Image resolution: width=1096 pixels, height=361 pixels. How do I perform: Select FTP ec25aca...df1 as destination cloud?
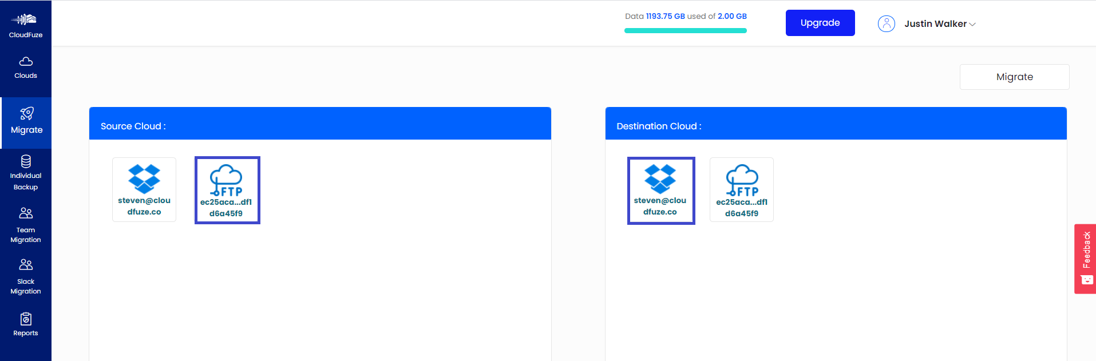pyautogui.click(x=742, y=189)
